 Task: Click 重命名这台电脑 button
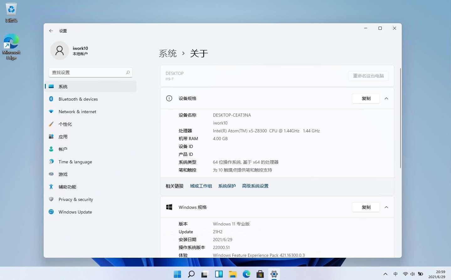369,76
